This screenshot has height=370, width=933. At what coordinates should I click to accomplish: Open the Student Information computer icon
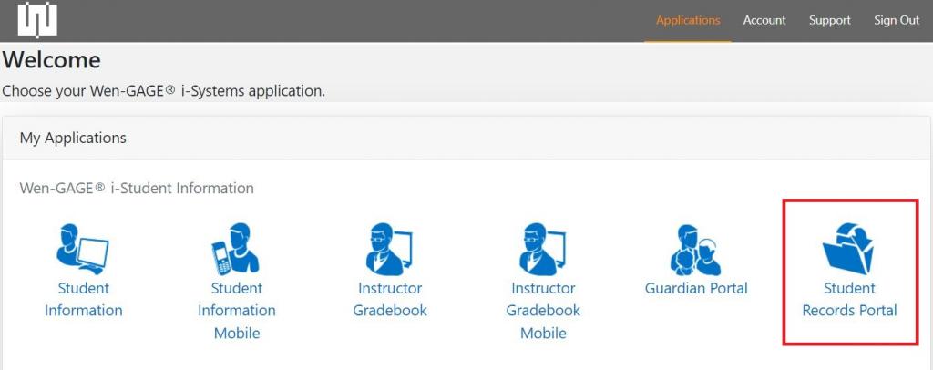(83, 249)
